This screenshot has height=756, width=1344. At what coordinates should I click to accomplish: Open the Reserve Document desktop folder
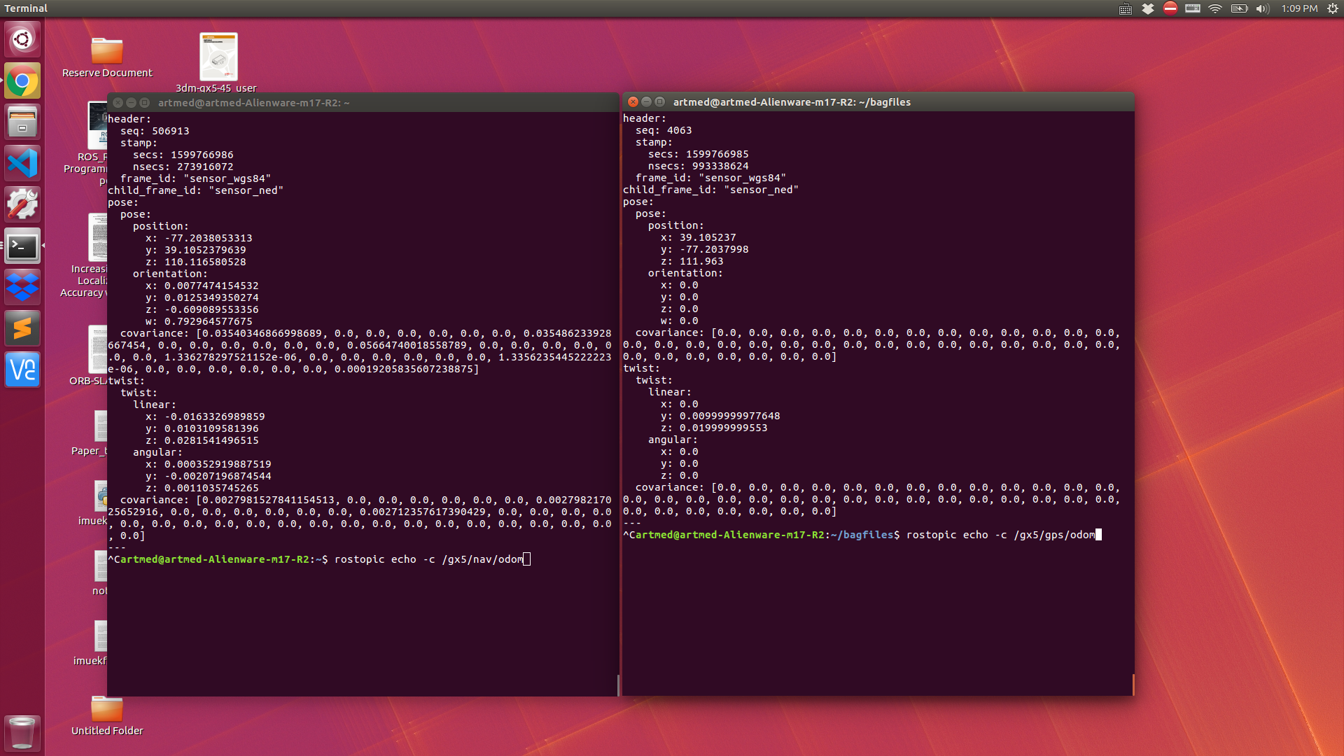(x=107, y=52)
